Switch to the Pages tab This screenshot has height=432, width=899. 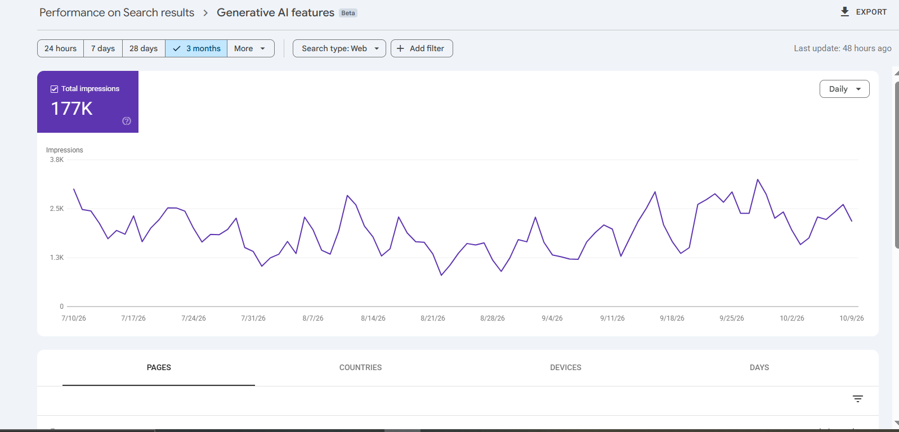(159, 367)
